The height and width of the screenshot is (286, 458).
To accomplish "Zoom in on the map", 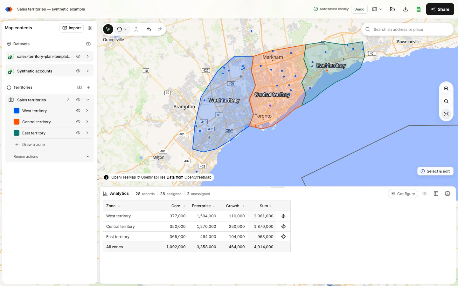I will (446, 89).
